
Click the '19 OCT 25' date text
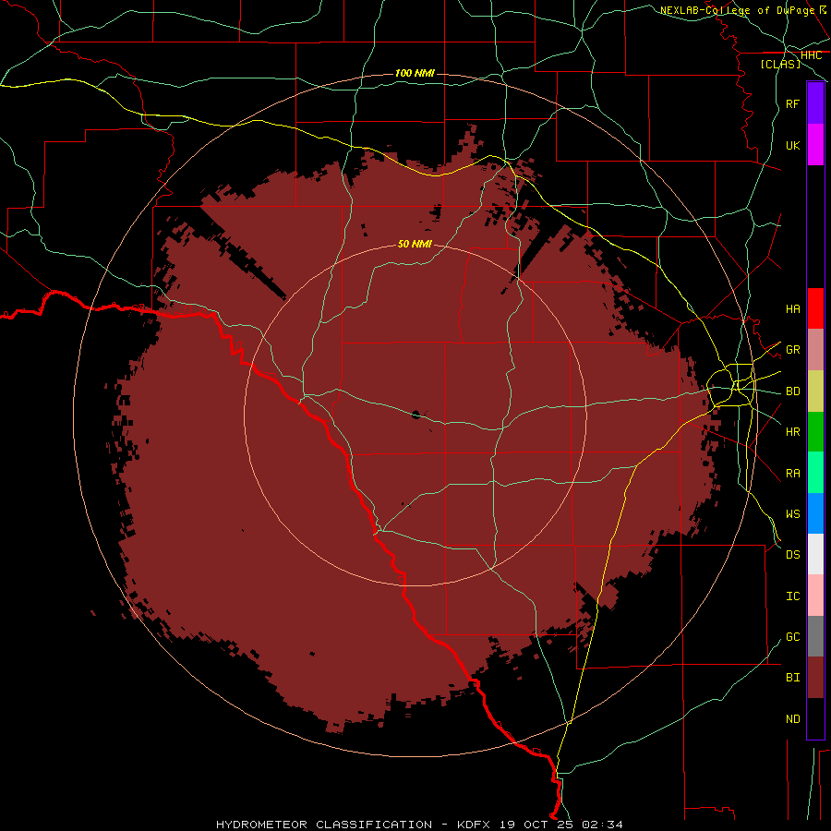point(536,825)
